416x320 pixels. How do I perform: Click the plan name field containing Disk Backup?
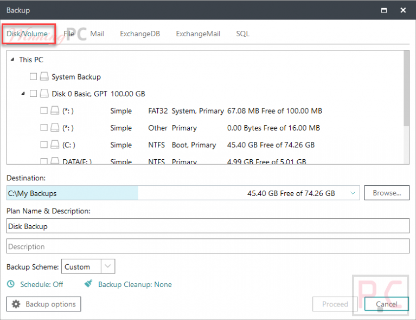click(x=208, y=226)
